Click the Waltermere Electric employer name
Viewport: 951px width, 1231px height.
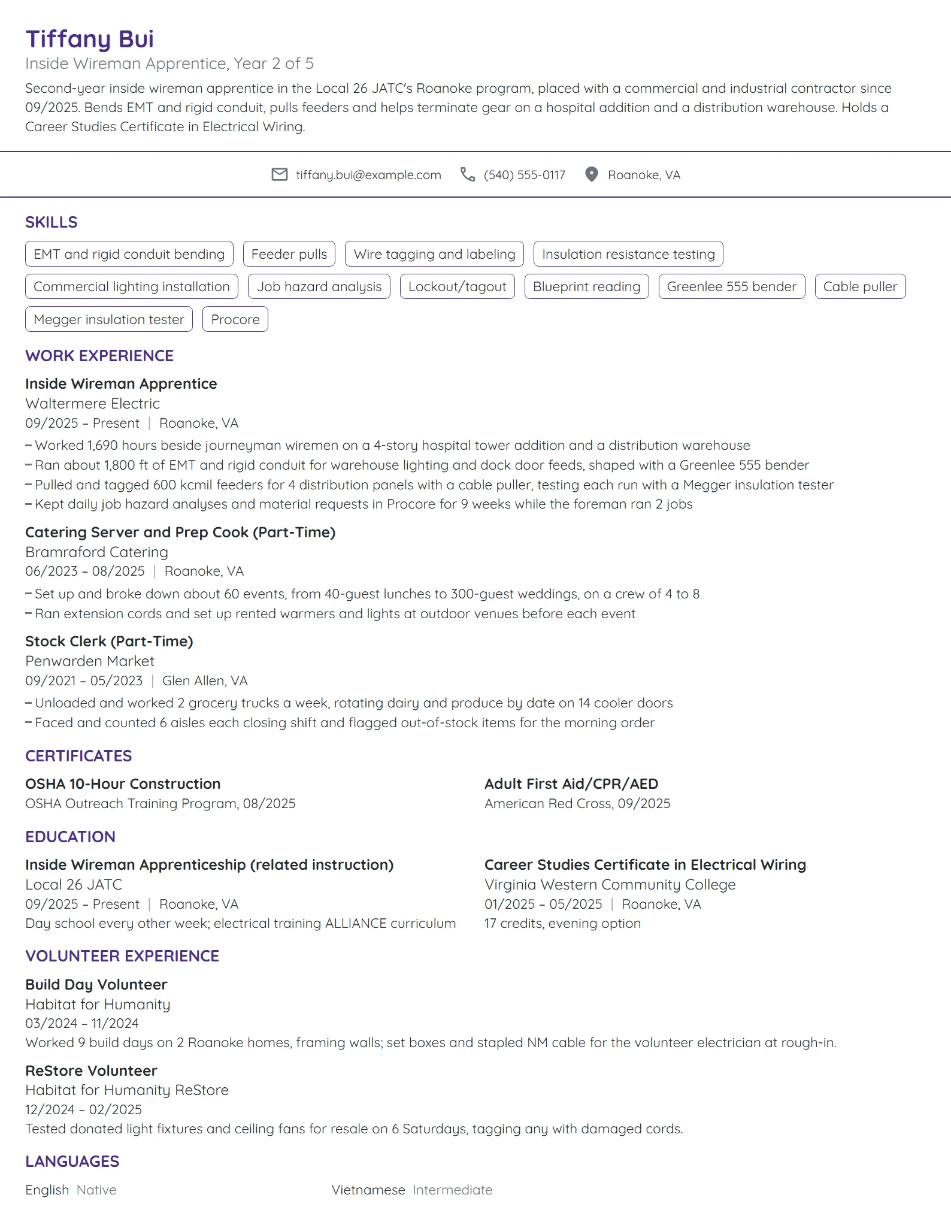[93, 404]
